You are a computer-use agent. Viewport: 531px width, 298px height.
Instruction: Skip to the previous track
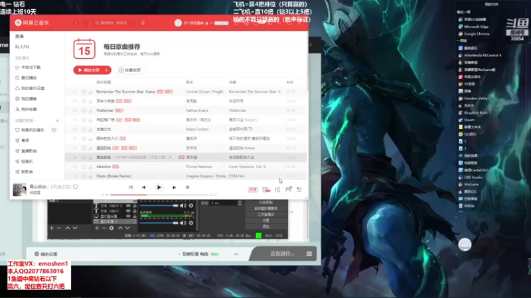143,187
